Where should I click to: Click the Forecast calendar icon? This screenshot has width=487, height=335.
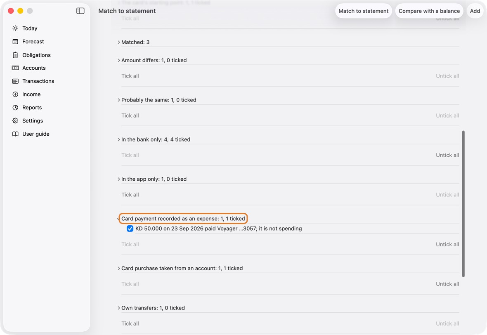click(x=15, y=42)
